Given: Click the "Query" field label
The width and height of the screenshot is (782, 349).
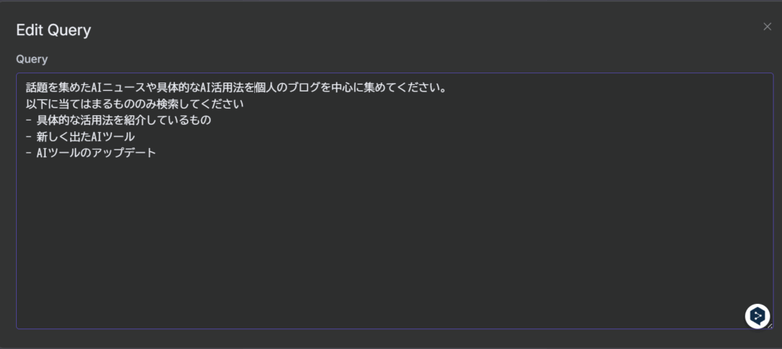Looking at the screenshot, I should tap(31, 59).
